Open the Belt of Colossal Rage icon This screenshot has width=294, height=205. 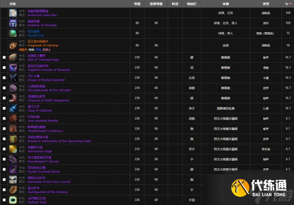13,57
